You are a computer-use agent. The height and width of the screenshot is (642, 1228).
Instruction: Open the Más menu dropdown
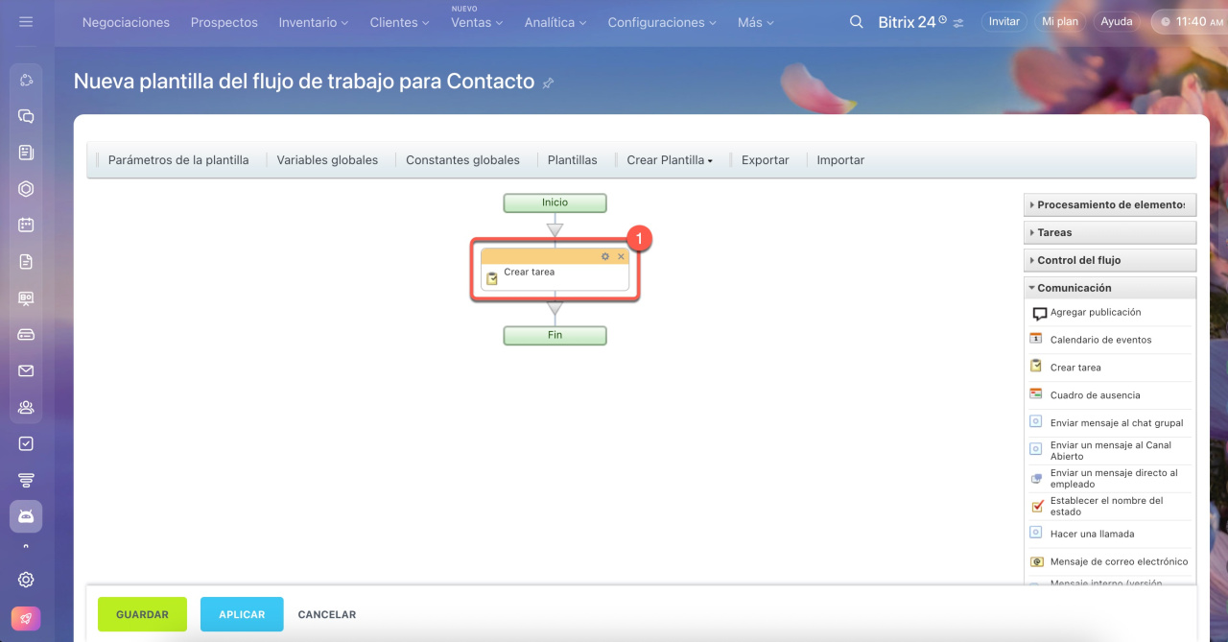coord(756,22)
